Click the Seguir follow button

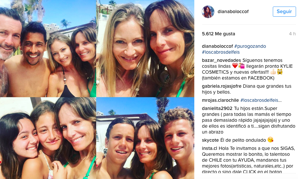pos(284,11)
